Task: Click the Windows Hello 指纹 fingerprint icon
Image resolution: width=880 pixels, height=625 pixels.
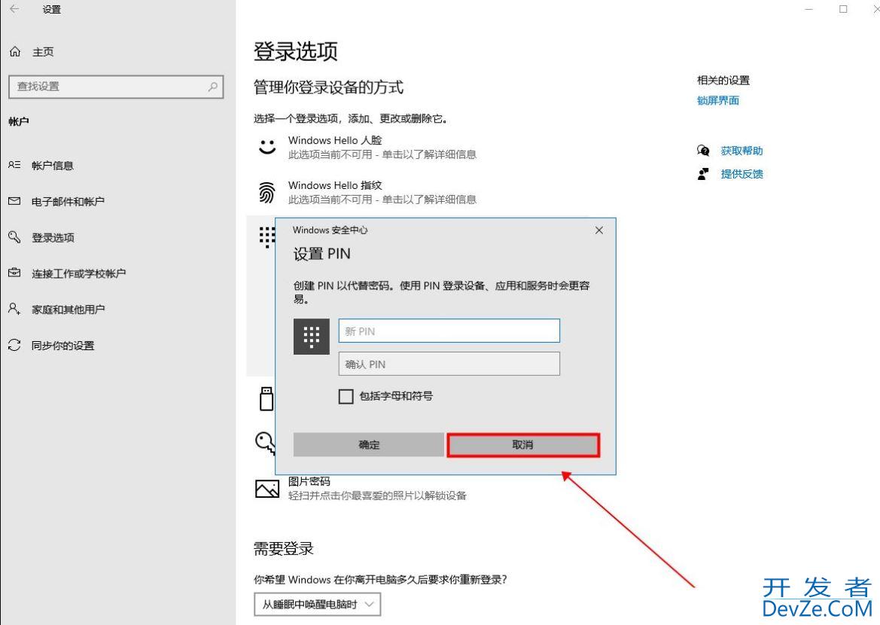Action: pos(266,193)
